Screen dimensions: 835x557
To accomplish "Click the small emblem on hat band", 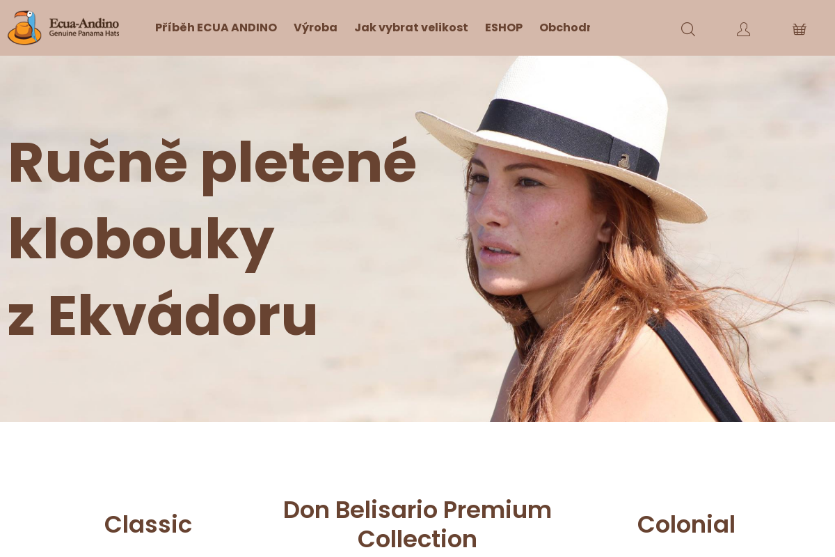I will tap(624, 161).
